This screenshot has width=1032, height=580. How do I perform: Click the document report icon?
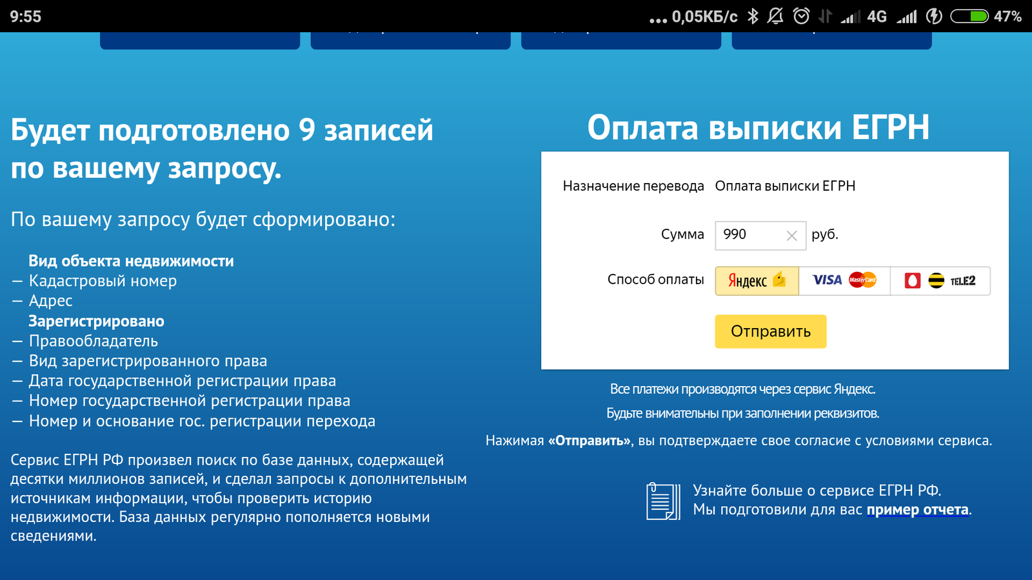[x=663, y=501]
